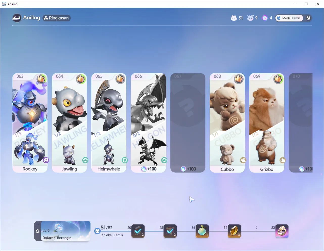Click the 51 collected Aniimo counter icon
324x251 pixels.
point(234,18)
